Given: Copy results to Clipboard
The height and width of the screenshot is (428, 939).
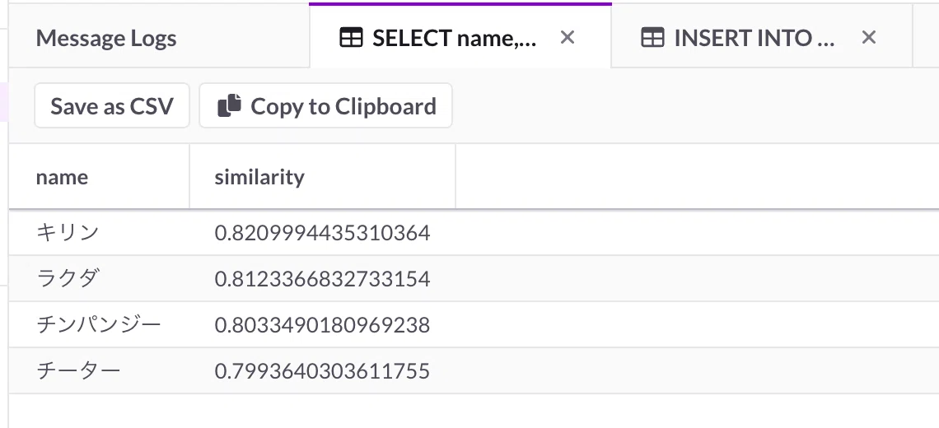Looking at the screenshot, I should click(326, 106).
